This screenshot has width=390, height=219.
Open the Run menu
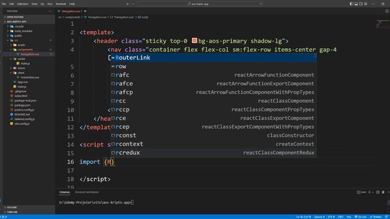point(50,4)
